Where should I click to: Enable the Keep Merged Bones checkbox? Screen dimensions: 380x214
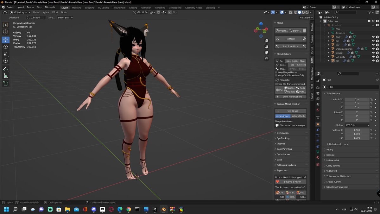click(x=276, y=72)
